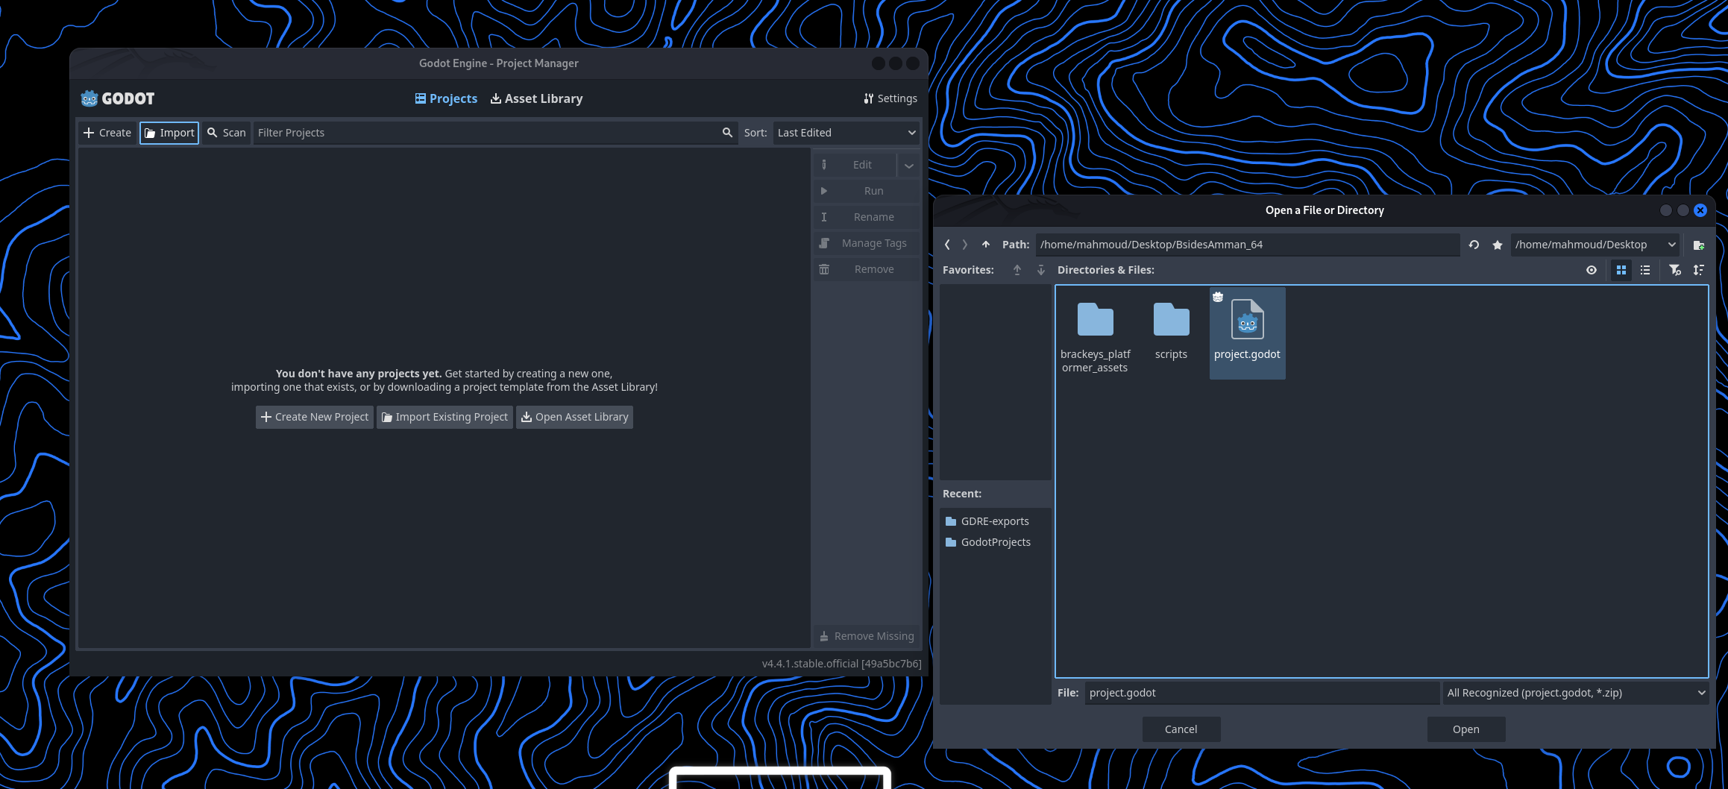Open GodotProjects recent folder
The image size is (1728, 789).
[996, 542]
